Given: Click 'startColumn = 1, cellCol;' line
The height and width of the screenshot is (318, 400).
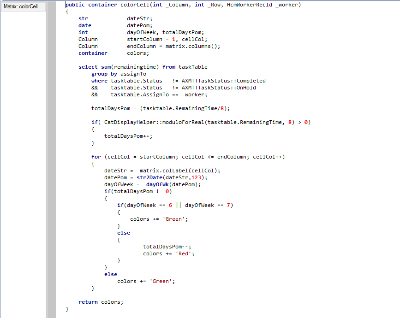Looking at the screenshot, I should (167, 39).
